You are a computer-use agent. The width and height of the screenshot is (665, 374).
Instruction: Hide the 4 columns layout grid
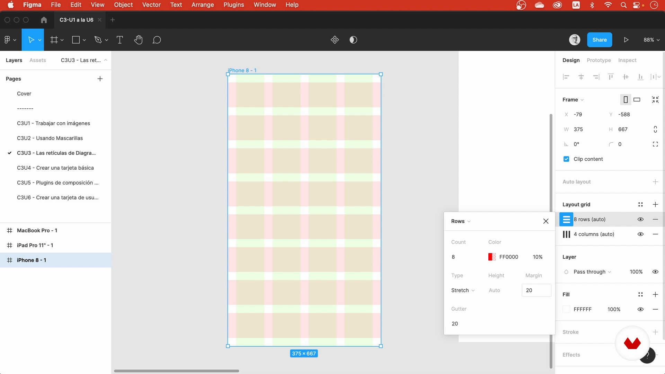click(640, 234)
